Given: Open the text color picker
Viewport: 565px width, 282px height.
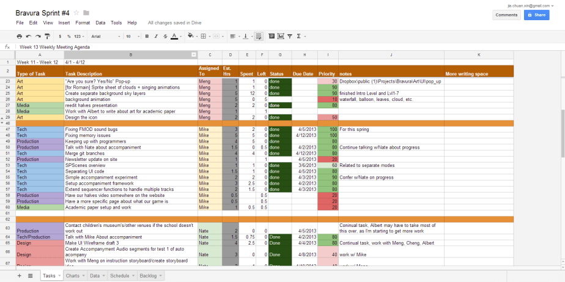Looking at the screenshot, I should 174,36.
